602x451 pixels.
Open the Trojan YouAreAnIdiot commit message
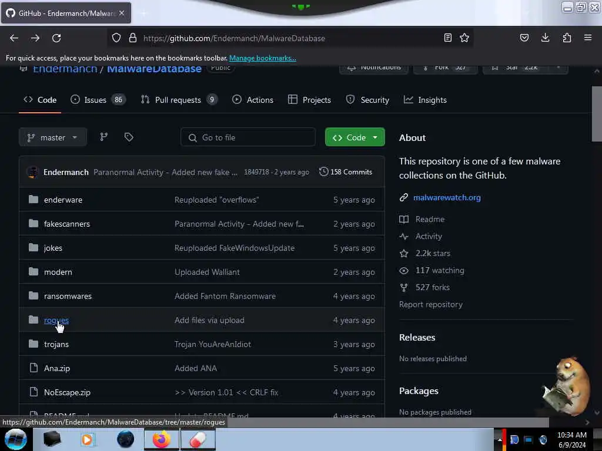pyautogui.click(x=213, y=344)
